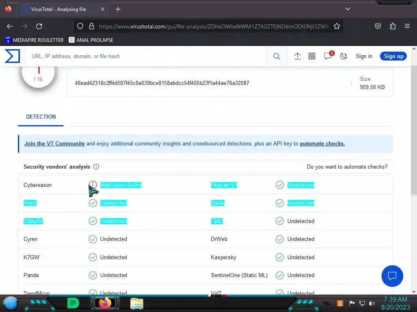Select the DETECTION tab
The width and height of the screenshot is (417, 312).
pos(41,117)
